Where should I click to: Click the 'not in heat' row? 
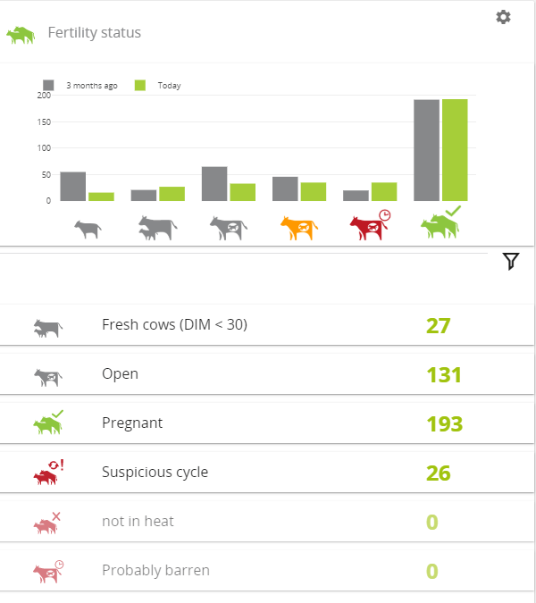(267, 522)
